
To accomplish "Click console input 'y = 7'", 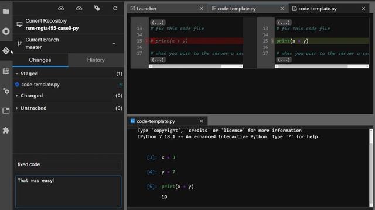I will click(x=168, y=172).
